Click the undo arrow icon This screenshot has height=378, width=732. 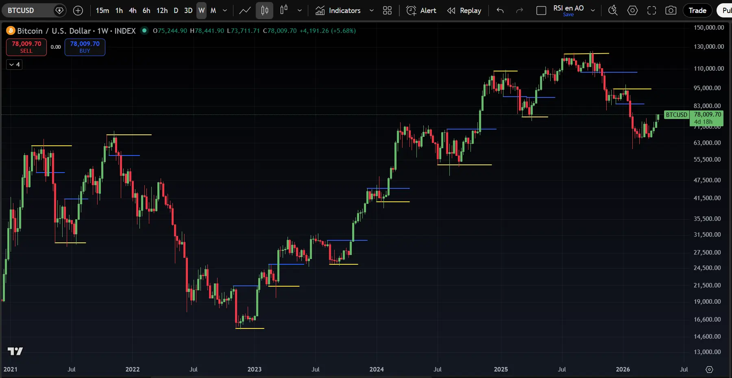coord(500,11)
